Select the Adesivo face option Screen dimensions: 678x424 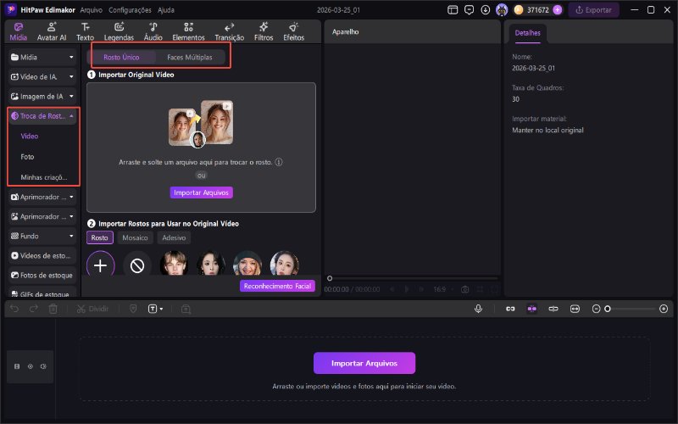(173, 238)
